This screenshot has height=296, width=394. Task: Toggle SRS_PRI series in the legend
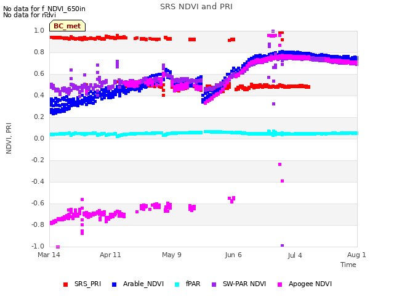82,284
